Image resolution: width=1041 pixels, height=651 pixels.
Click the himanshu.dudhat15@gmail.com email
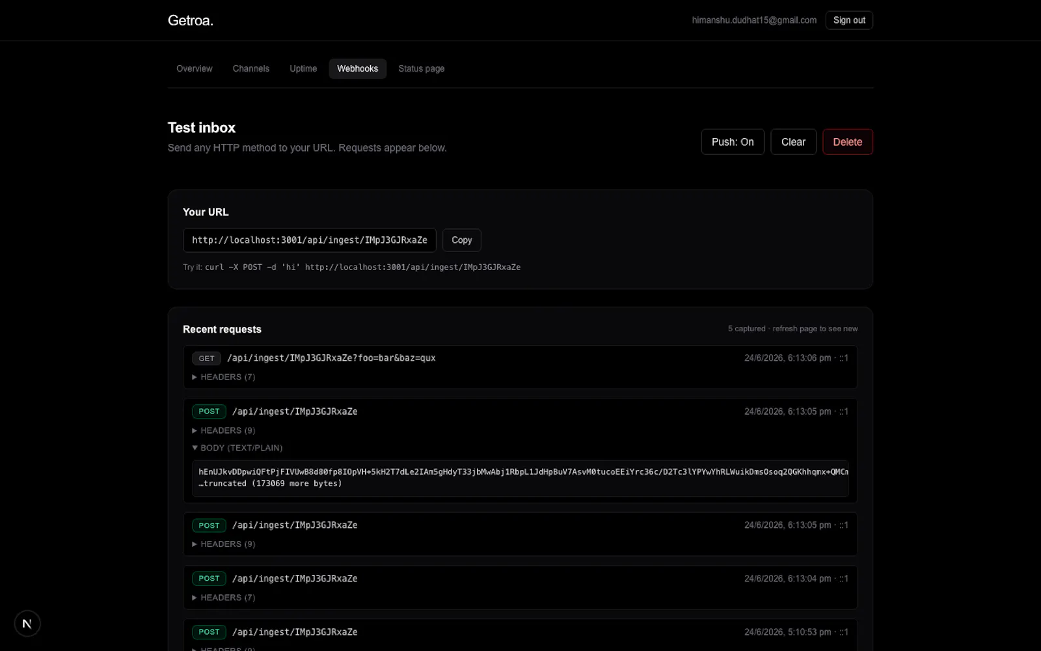click(754, 20)
